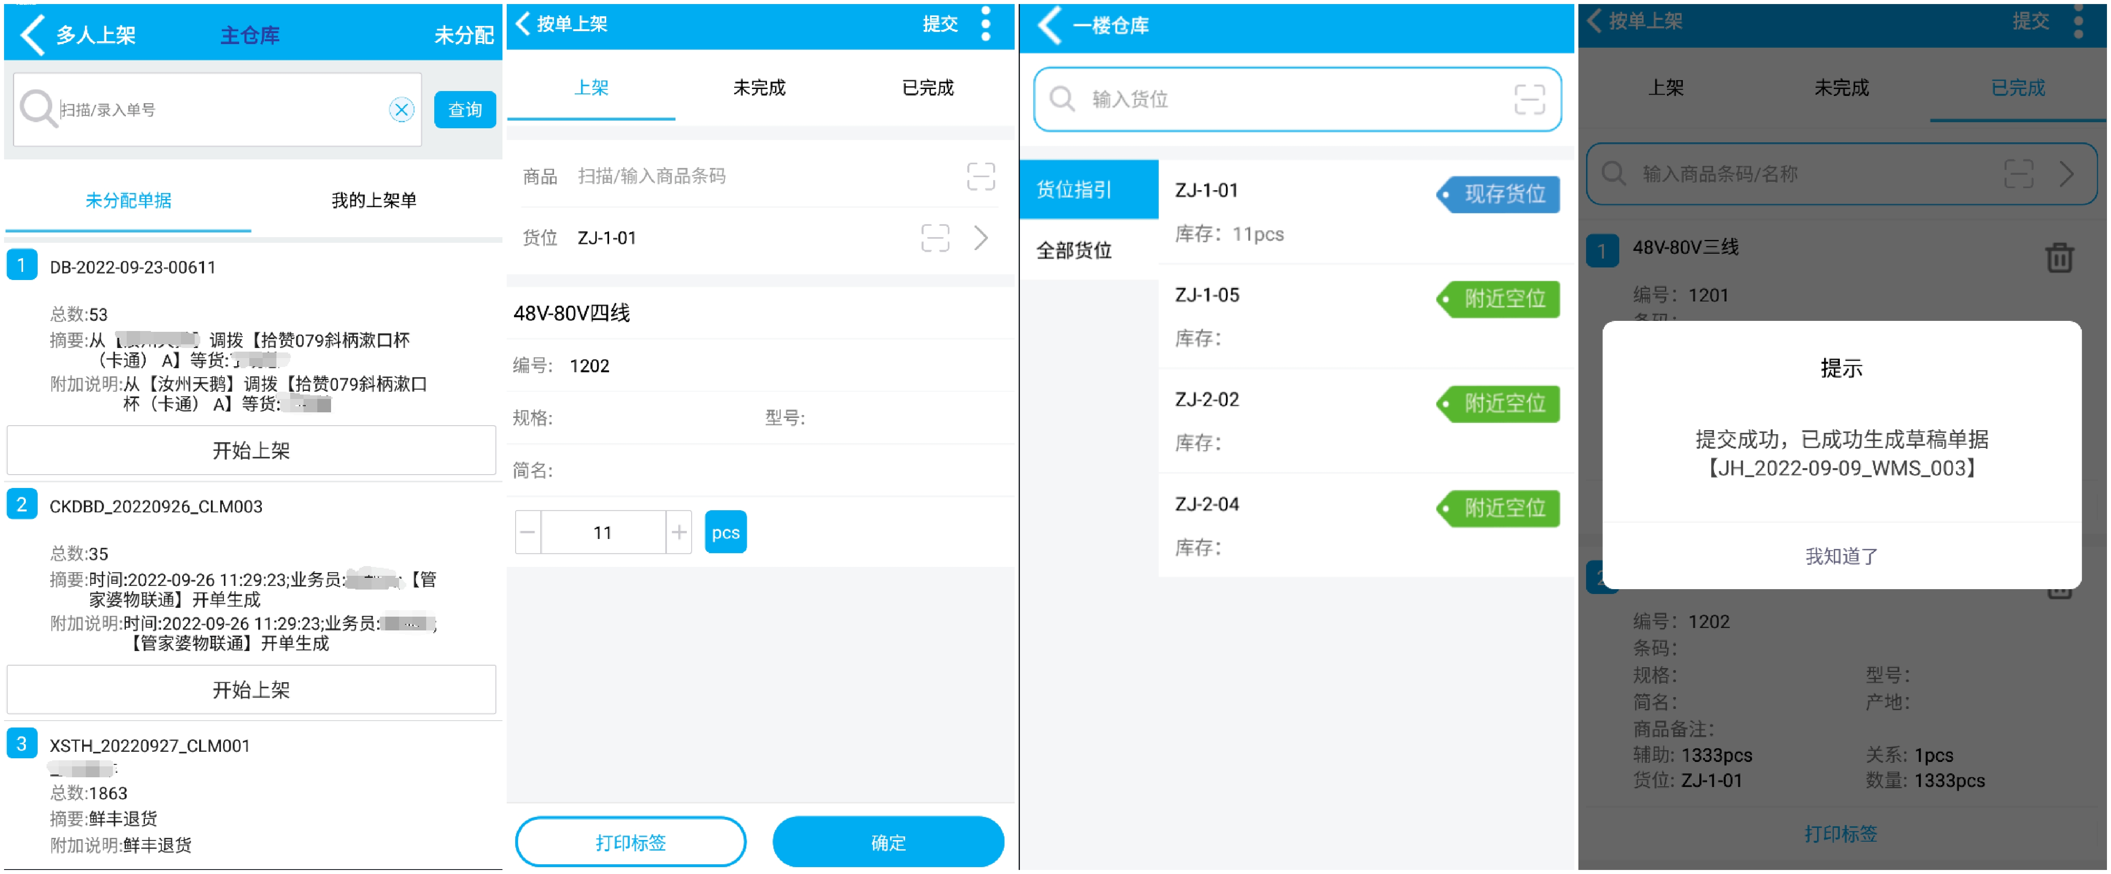Viewport: 2111px width, 874px height.
Task: Clear the 扫描/录入单号 search field
Action: point(401,110)
